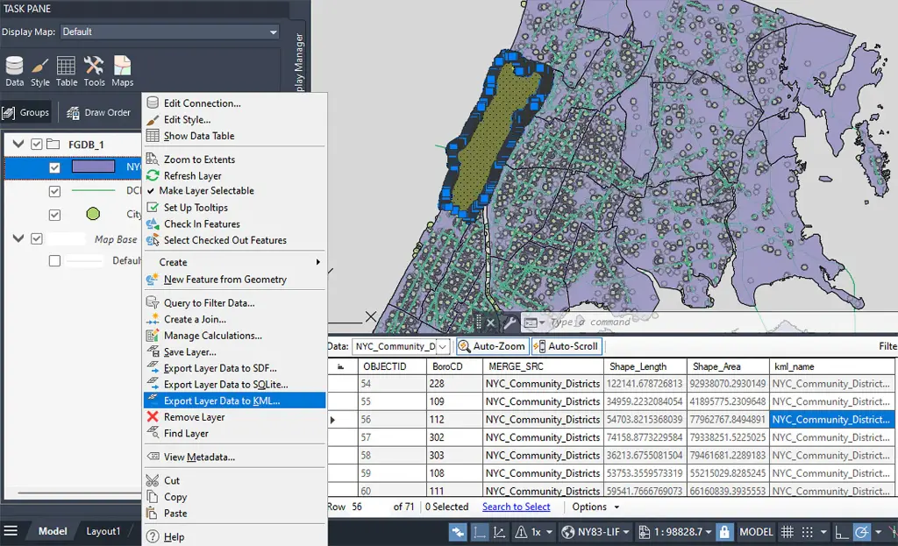Open the Table tool icon

click(x=66, y=71)
